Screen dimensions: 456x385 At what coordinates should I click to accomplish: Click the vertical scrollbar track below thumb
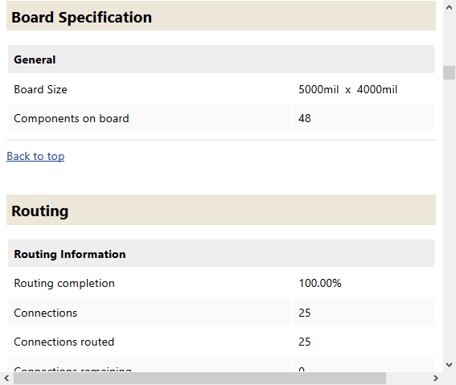pyautogui.click(x=450, y=218)
